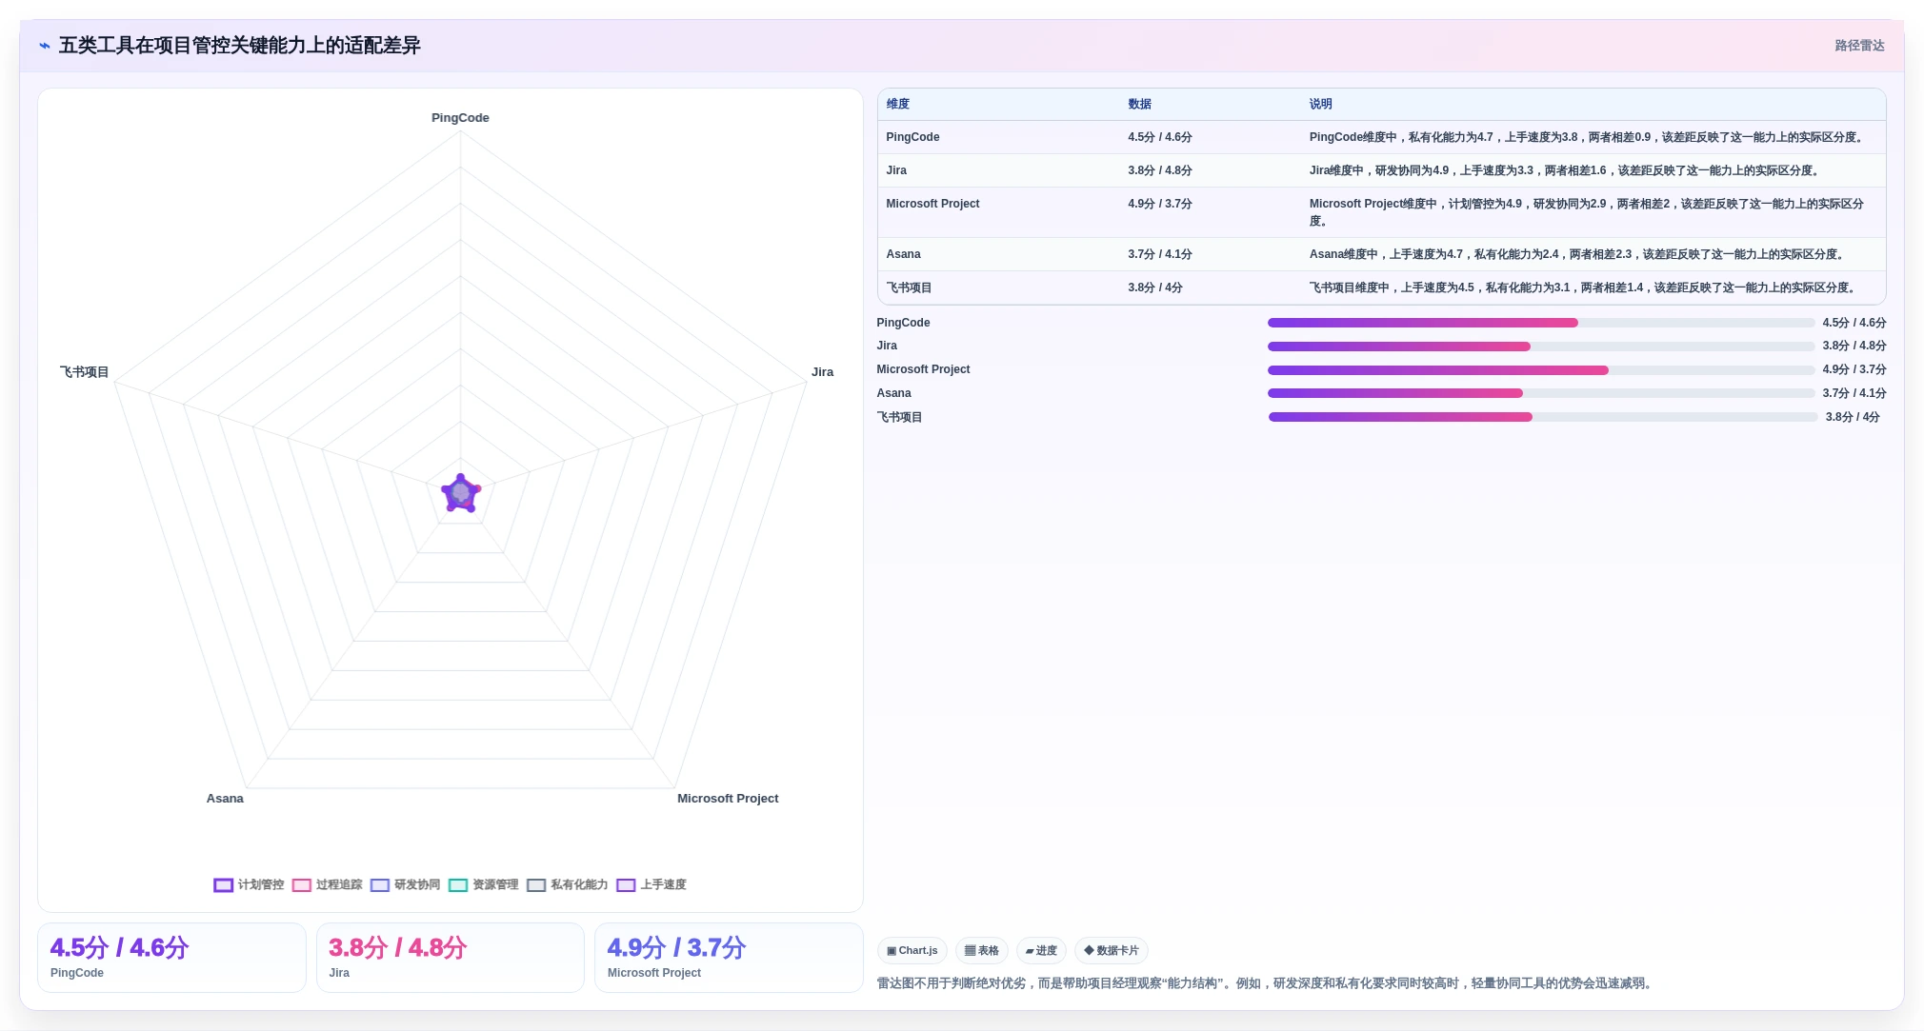1924x1031 pixels.
Task: Open the PingCode score card below the chart
Action: click(171, 958)
